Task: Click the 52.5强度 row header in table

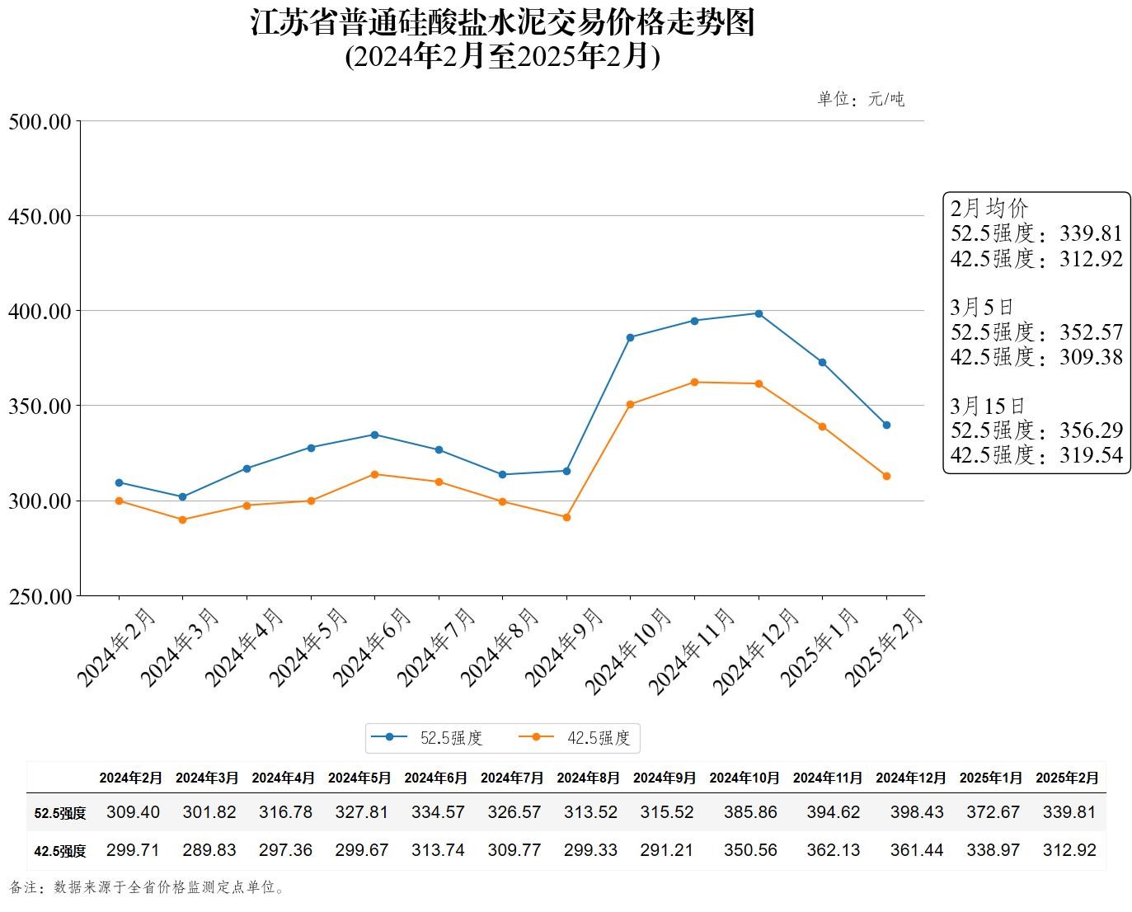Action: (59, 813)
